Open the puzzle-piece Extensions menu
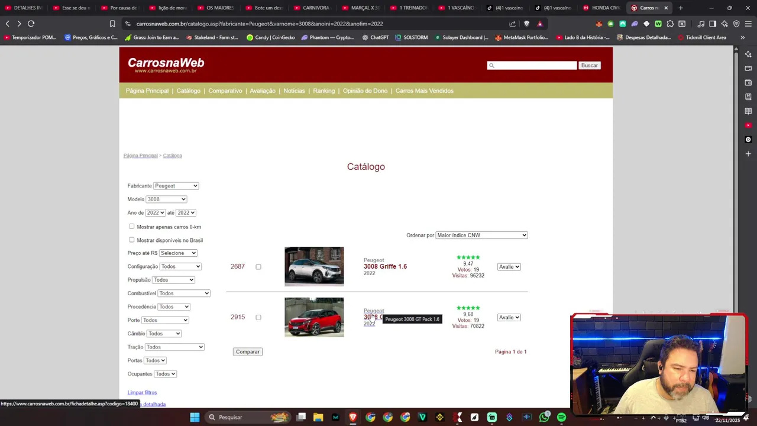Image resolution: width=757 pixels, height=426 pixels. click(x=670, y=24)
